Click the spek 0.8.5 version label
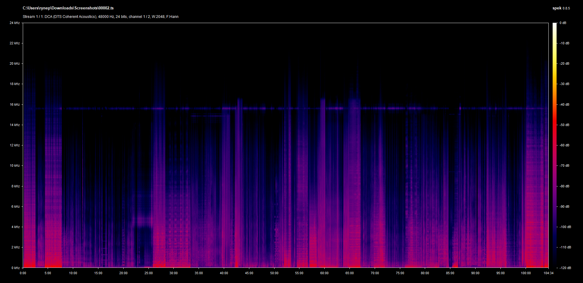This screenshot has height=283, width=583. click(x=561, y=8)
